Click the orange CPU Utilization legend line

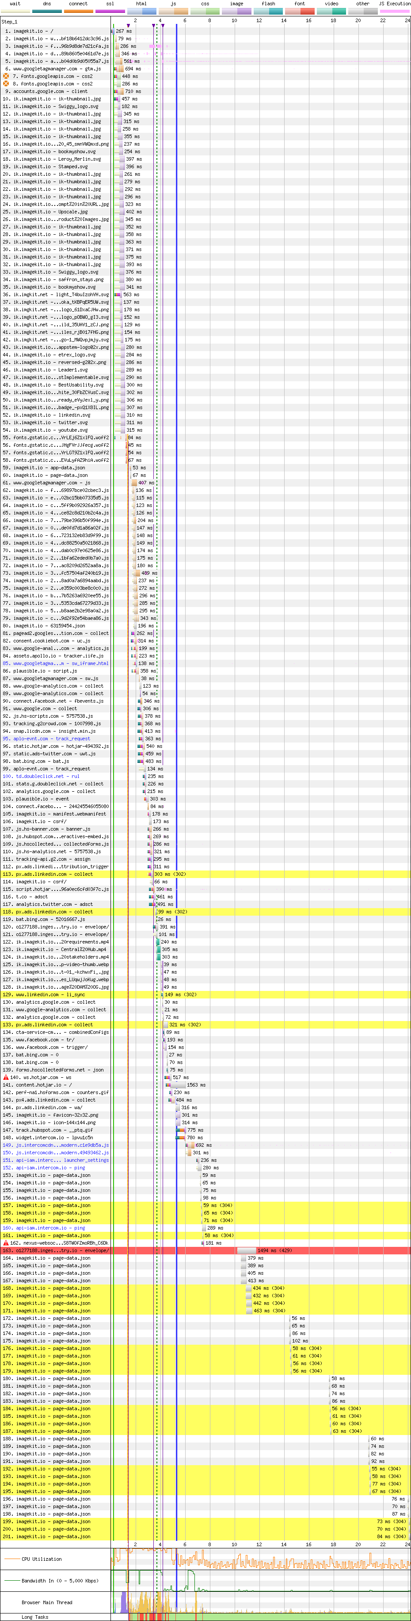pyautogui.click(x=12, y=1559)
